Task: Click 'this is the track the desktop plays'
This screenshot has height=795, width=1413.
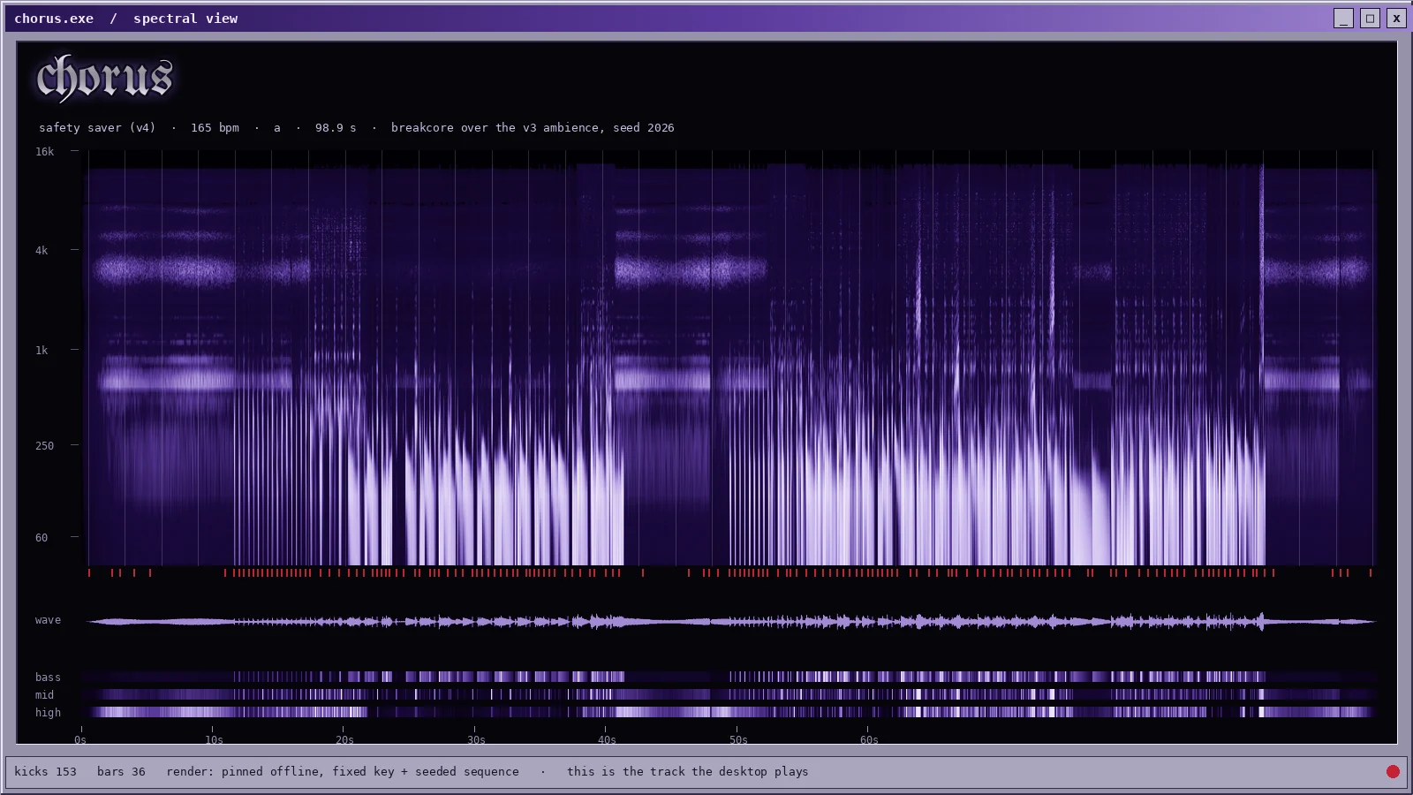Action: click(x=688, y=771)
